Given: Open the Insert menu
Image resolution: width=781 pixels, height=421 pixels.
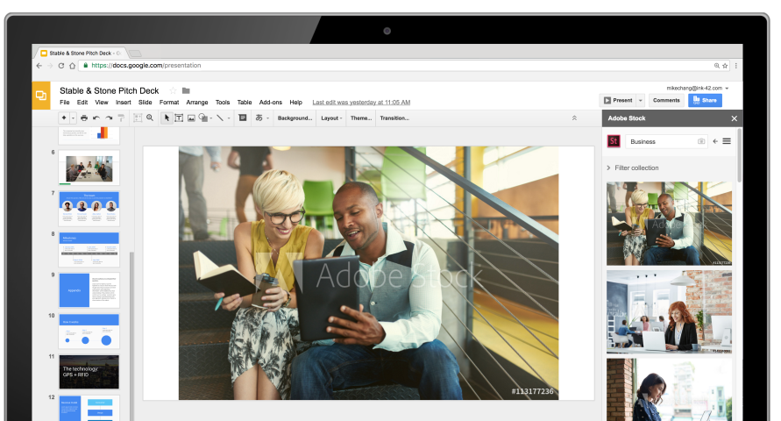Looking at the screenshot, I should tap(124, 102).
